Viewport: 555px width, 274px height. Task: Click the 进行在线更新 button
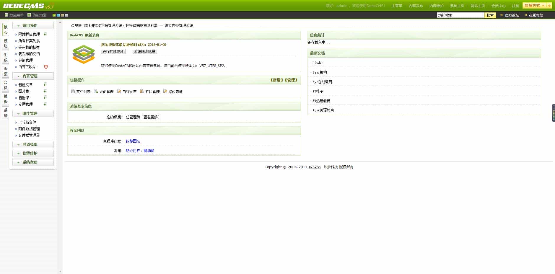(x=113, y=51)
